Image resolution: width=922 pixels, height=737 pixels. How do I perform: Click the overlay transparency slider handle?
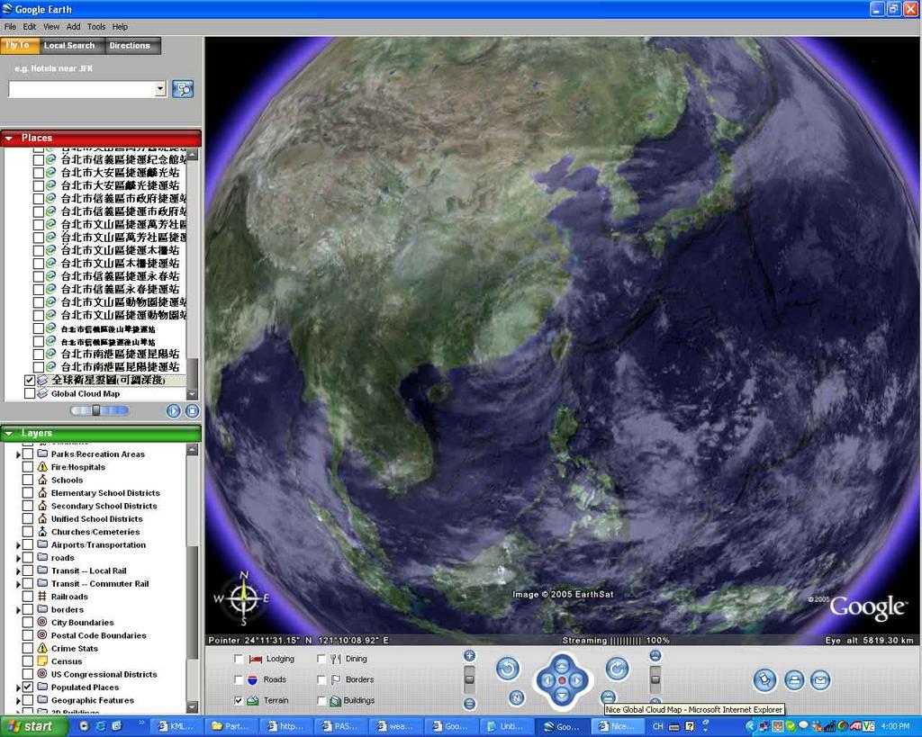(95, 410)
